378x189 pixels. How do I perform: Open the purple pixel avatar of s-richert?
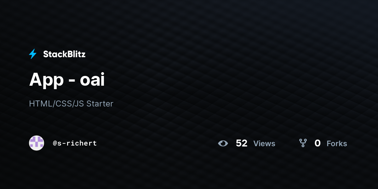[37, 143]
